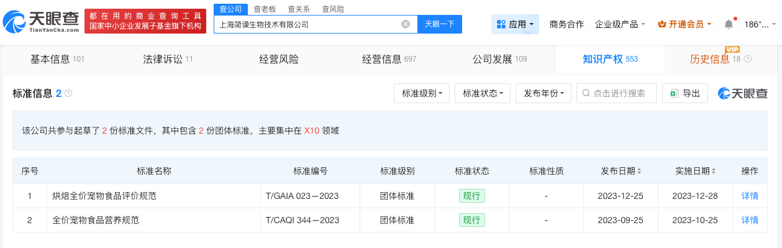Switch to 查风险 search tab

pos(333,9)
